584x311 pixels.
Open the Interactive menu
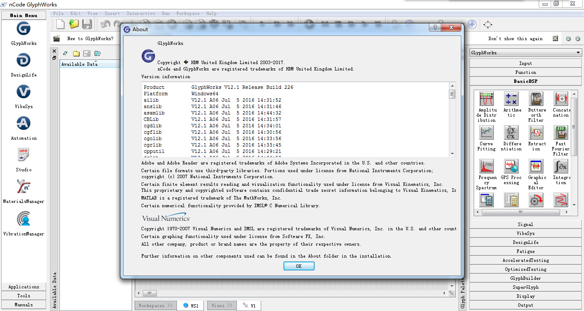[141, 13]
